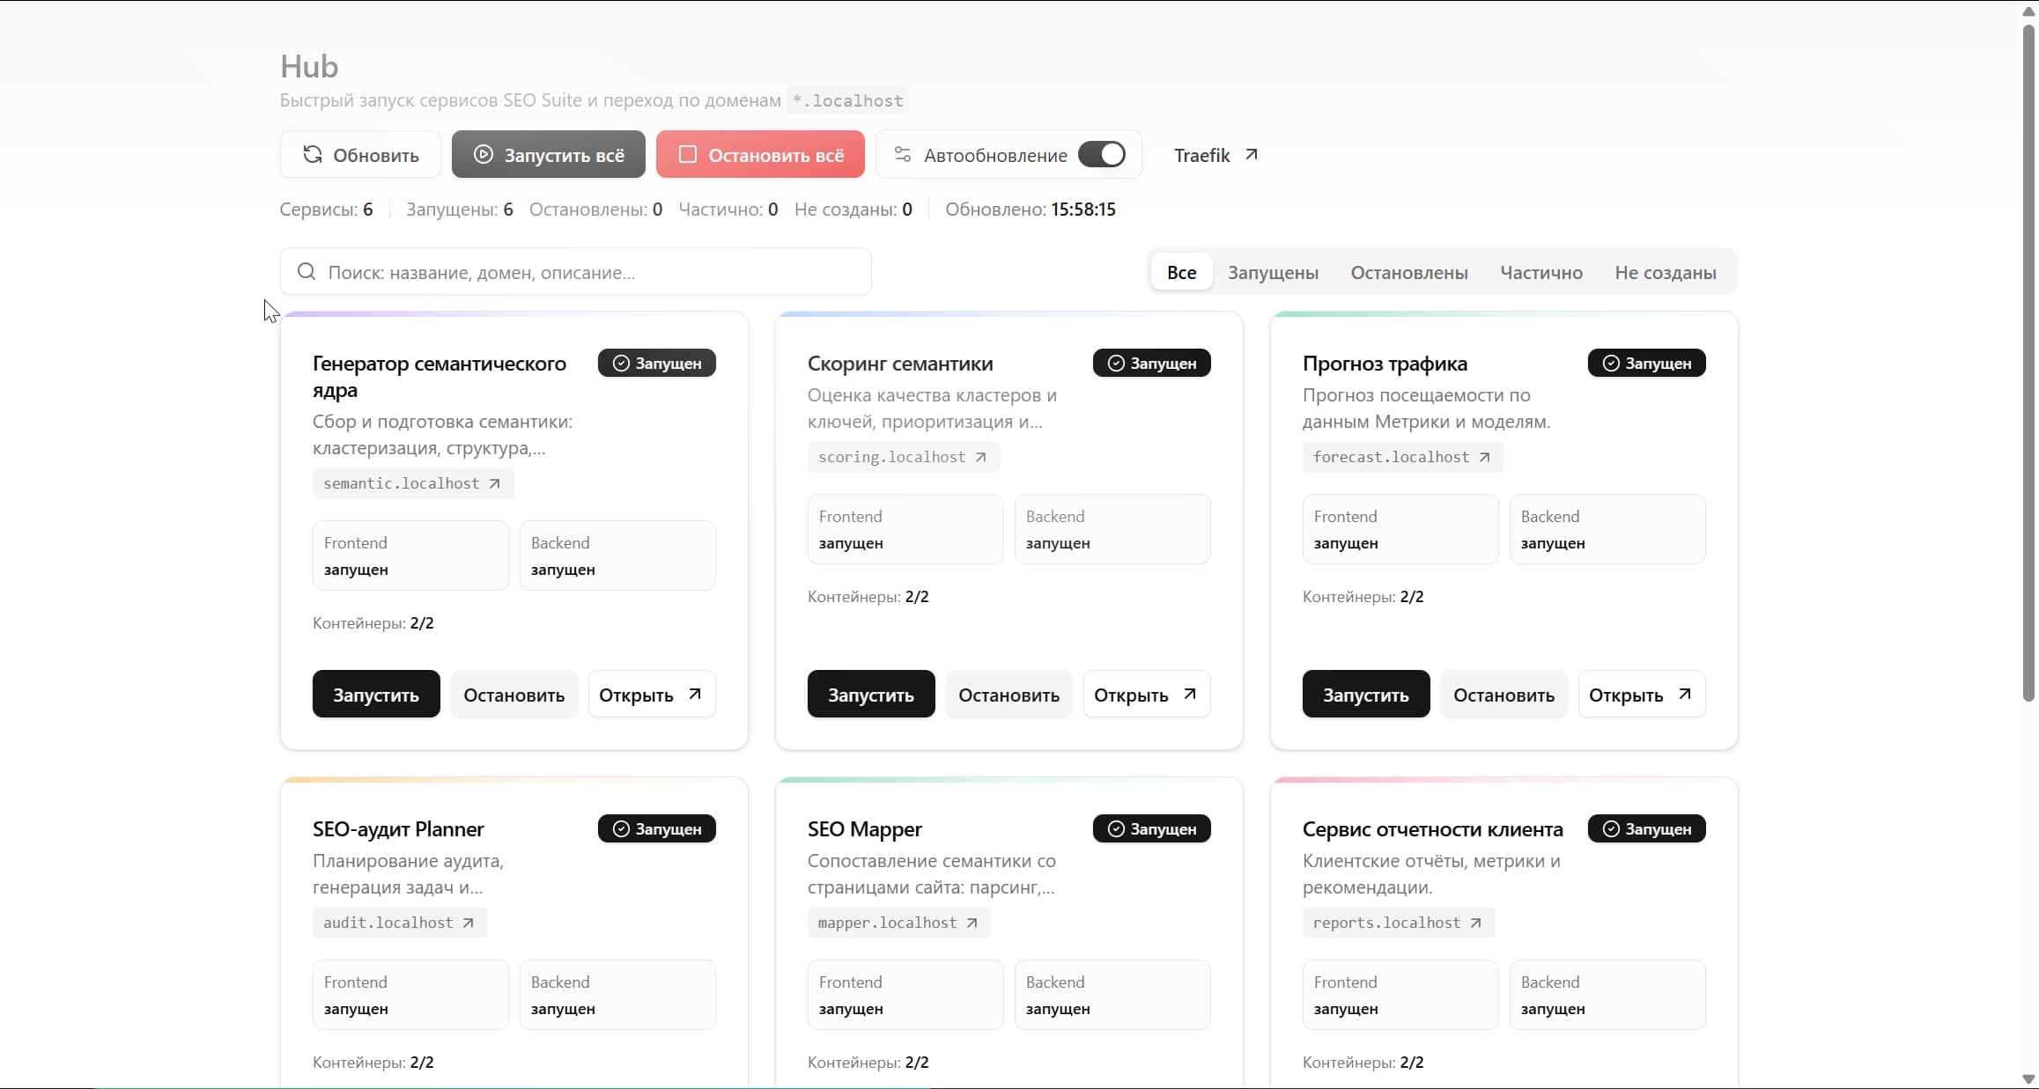
Task: Click arrow icon beside semantic.localhost
Action: (x=495, y=483)
